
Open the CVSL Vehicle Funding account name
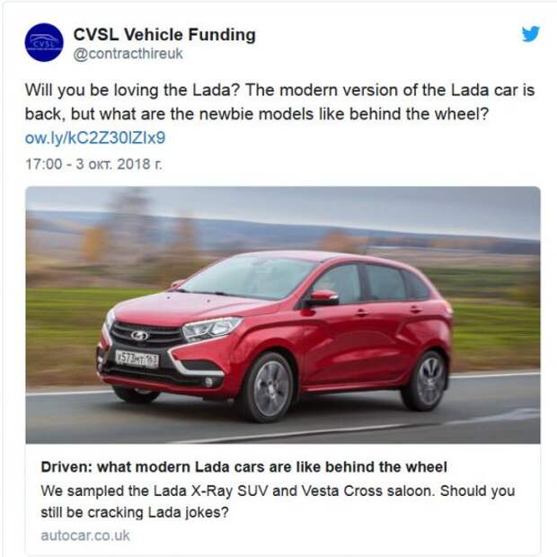click(x=164, y=35)
